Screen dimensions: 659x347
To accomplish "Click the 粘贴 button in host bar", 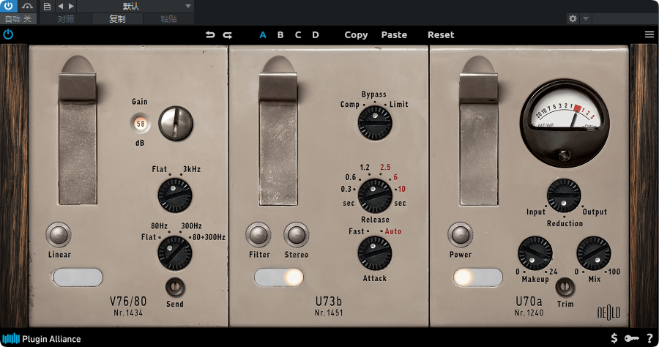I will click(x=168, y=19).
